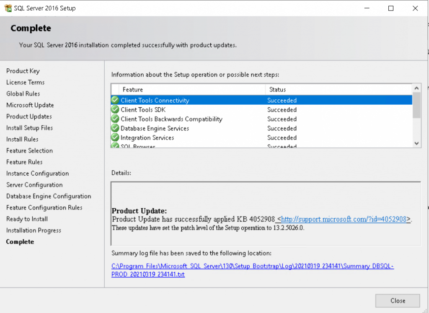Click green check icon beside Client Tools SDK
429x313 pixels.
115,109
